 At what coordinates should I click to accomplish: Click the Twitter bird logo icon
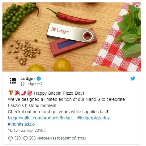coord(133,79)
